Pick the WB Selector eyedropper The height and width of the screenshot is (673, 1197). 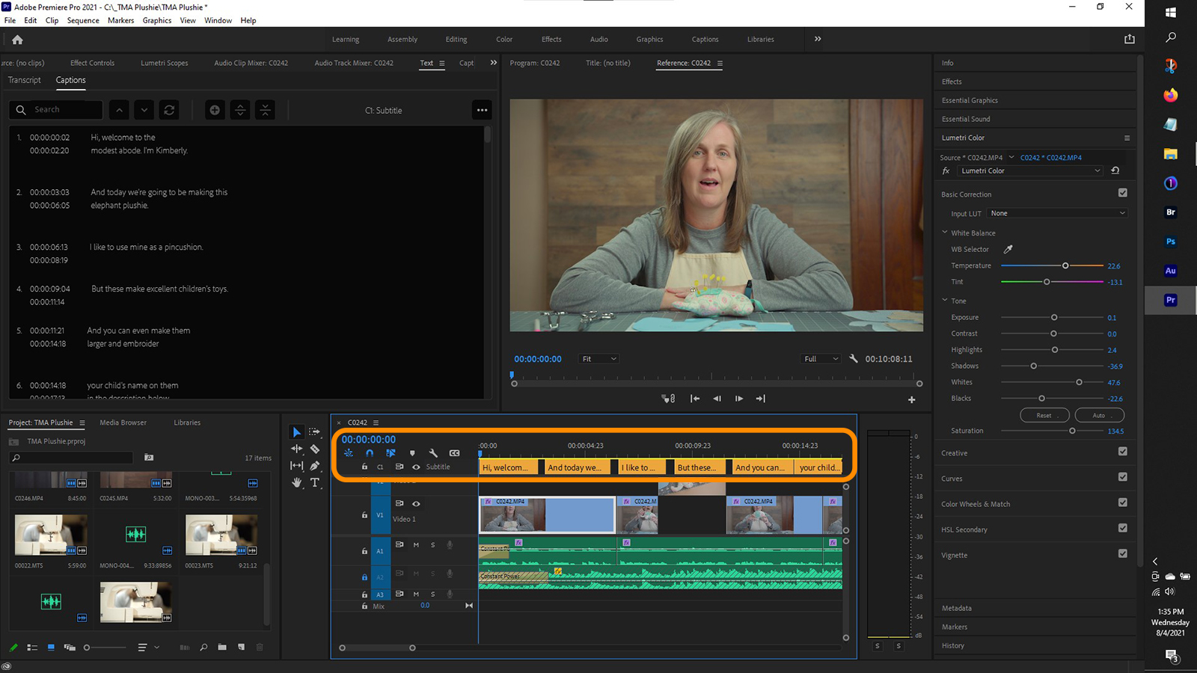point(1008,250)
